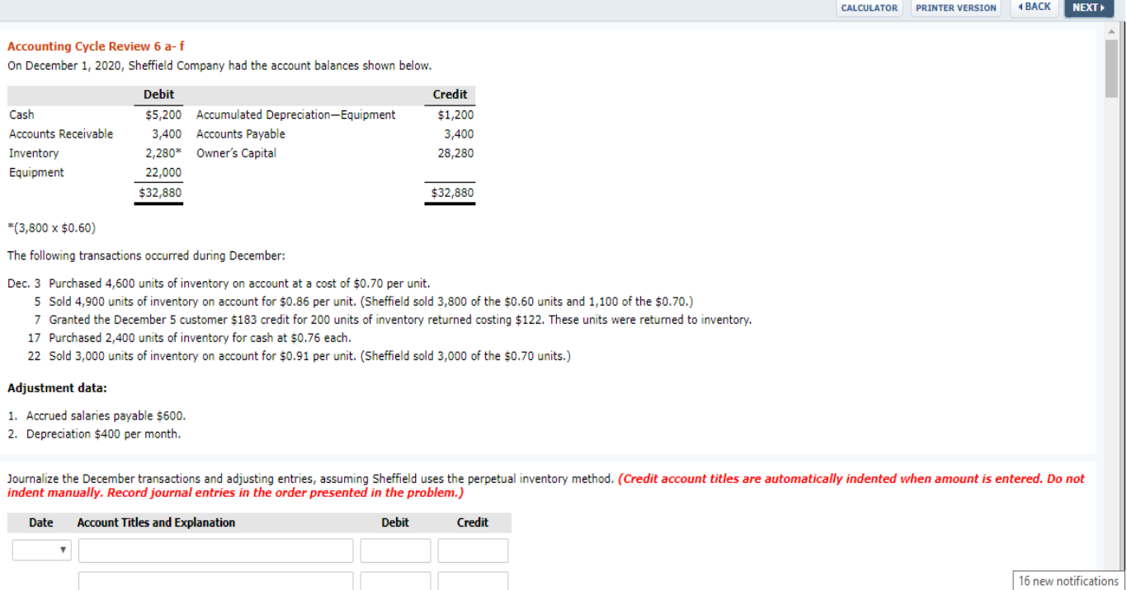Select the footnote *(3,800 x $0.60)
Viewport: 1127px width, 590px height.
click(x=51, y=228)
